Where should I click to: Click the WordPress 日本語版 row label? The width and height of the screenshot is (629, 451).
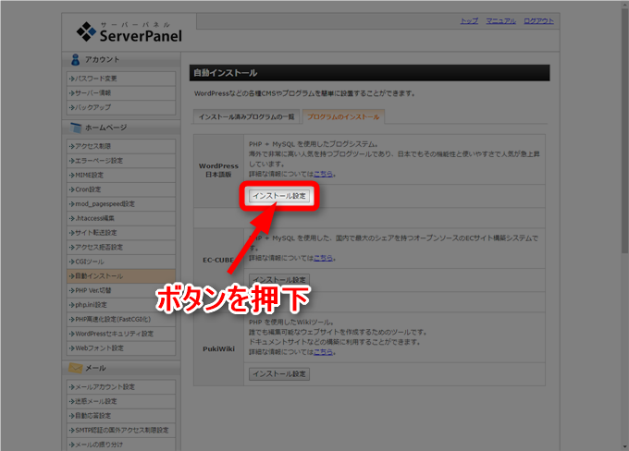[218, 170]
